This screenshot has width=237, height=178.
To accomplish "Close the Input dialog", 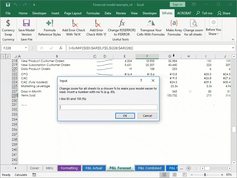I will pyautogui.click(x=153, y=81).
